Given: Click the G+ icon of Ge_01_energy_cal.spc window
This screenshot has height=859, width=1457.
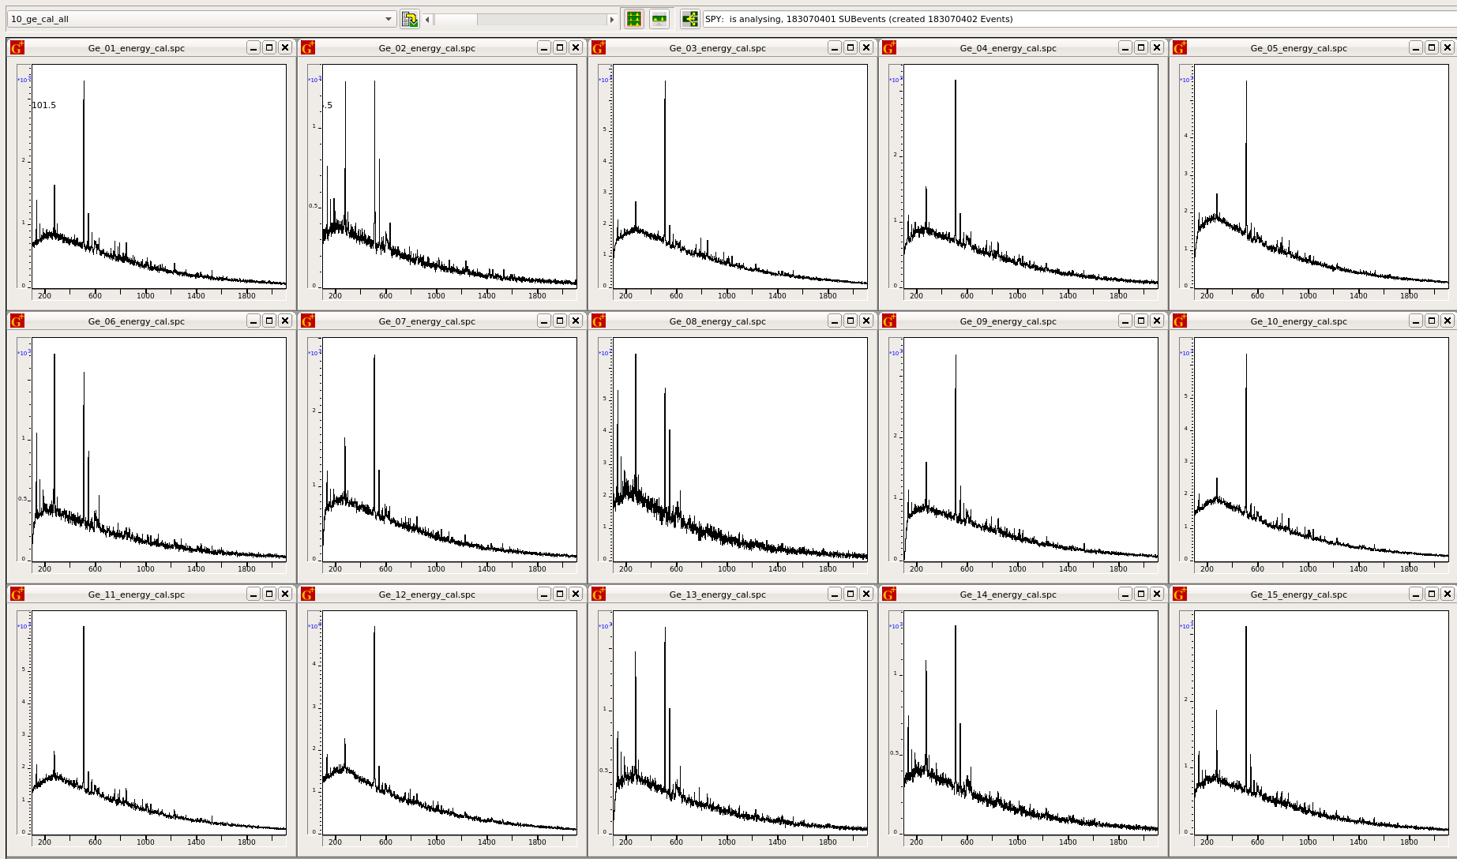Looking at the screenshot, I should tap(17, 48).
